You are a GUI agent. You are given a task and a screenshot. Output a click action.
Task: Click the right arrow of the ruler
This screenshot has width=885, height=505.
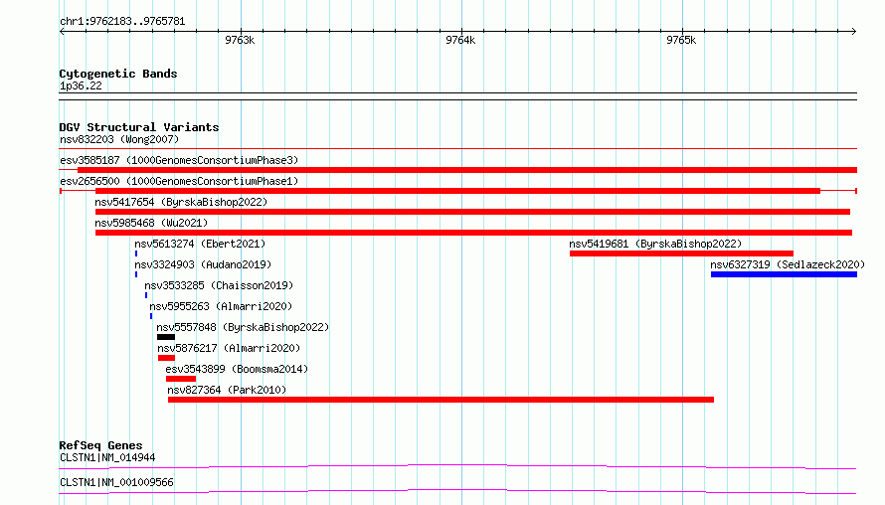854,31
